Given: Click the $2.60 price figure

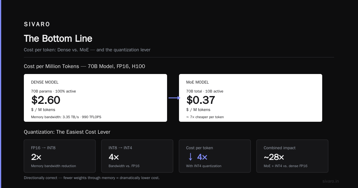Looking at the screenshot, I should coord(46,100).
